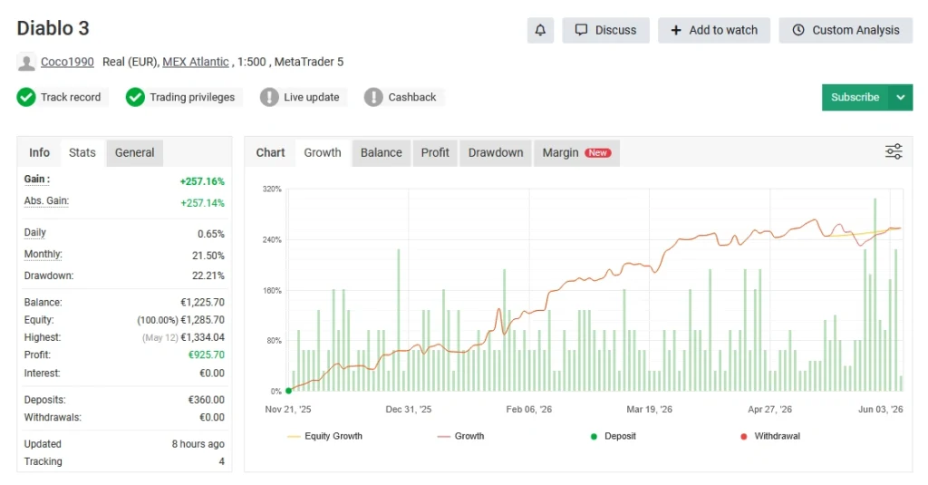This screenshot has height=485, width=928.
Task: Click the plus icon in Add to watch
Action: [x=676, y=30]
